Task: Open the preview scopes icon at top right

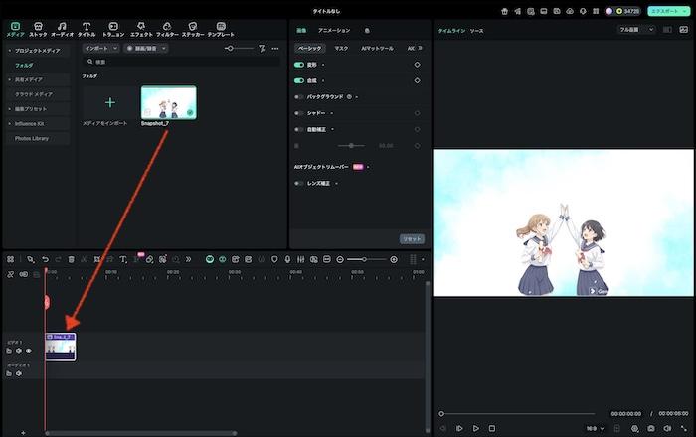Action: point(684,30)
